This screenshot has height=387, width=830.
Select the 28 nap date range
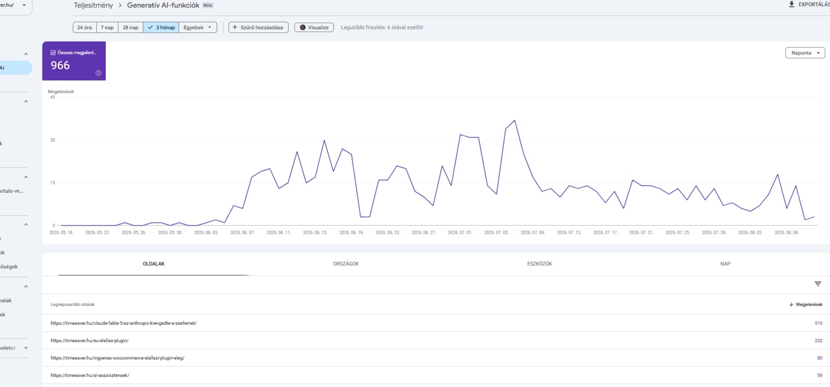(x=131, y=27)
